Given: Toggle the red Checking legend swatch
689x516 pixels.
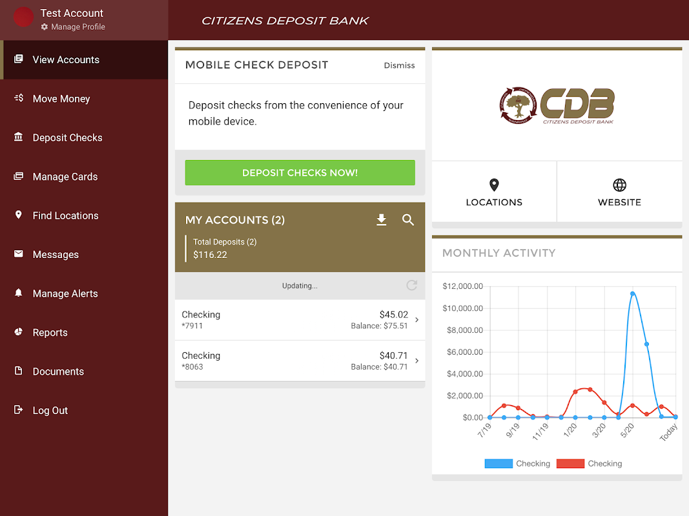Looking at the screenshot, I should (570, 464).
